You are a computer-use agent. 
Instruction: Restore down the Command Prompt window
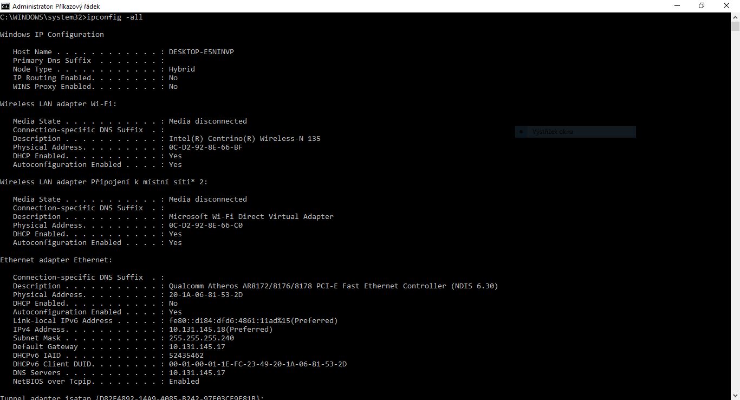click(x=702, y=5)
